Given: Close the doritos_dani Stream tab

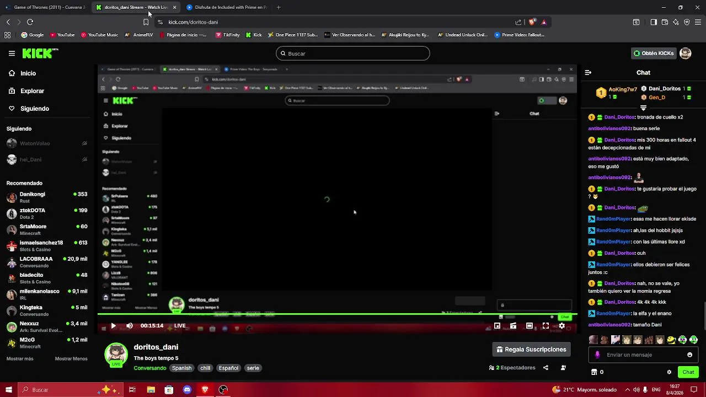Looking at the screenshot, I should point(175,7).
